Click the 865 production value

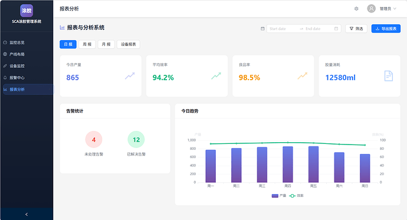73,78
